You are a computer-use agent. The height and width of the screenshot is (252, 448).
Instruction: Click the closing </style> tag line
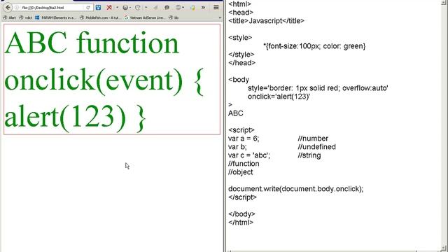click(x=241, y=55)
